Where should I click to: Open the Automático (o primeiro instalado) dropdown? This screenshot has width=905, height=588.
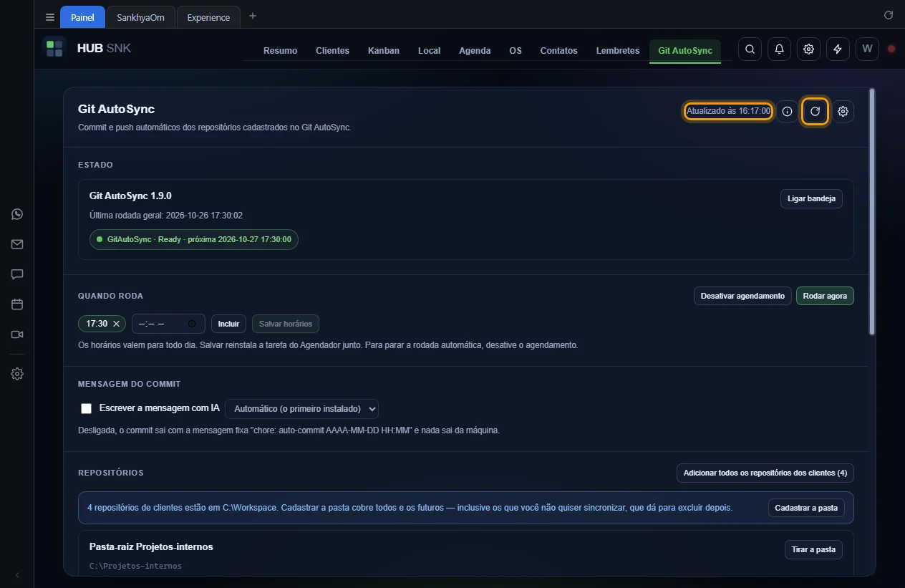301,409
